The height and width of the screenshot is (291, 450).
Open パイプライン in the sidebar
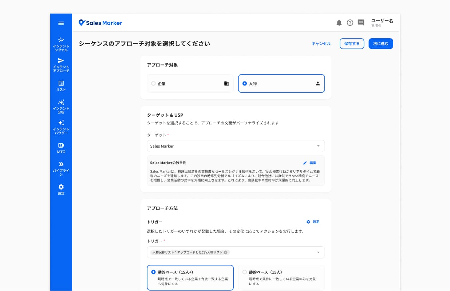pyautogui.click(x=61, y=169)
